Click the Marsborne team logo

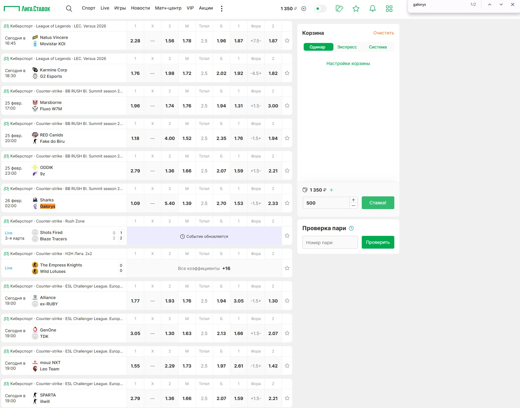(x=35, y=102)
